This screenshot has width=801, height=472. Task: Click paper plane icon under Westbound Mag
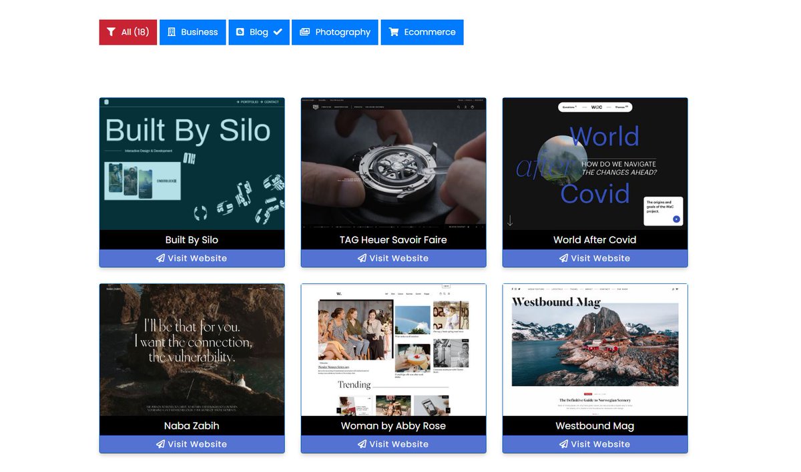pyautogui.click(x=564, y=444)
